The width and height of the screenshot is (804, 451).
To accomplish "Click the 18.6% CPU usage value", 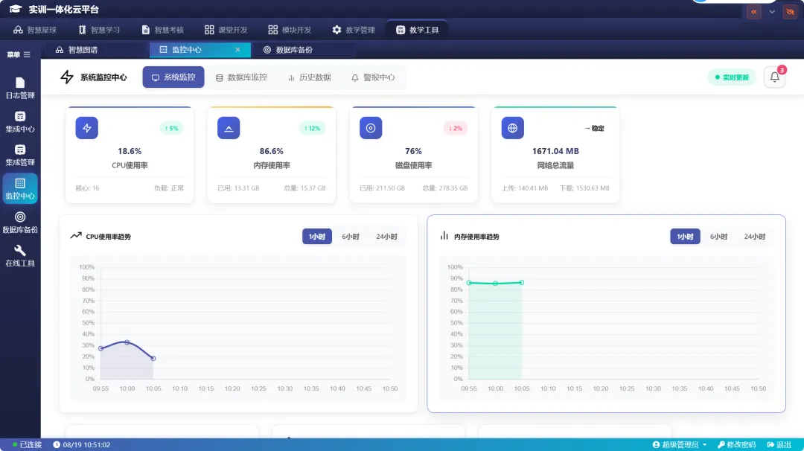I will pyautogui.click(x=130, y=151).
